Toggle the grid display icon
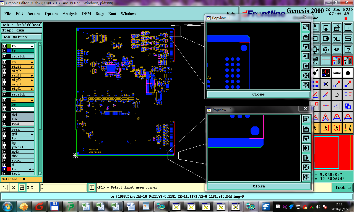Image resolution: width=354 pixels, height=212 pixels. pos(326,61)
